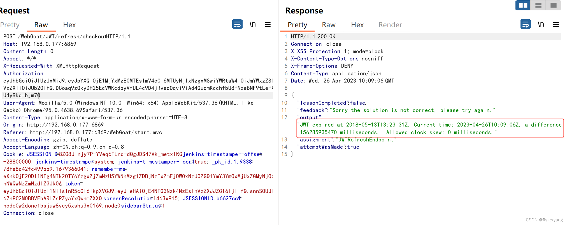Open the Response Hex tab
The height and width of the screenshot is (225, 567).
point(357,25)
